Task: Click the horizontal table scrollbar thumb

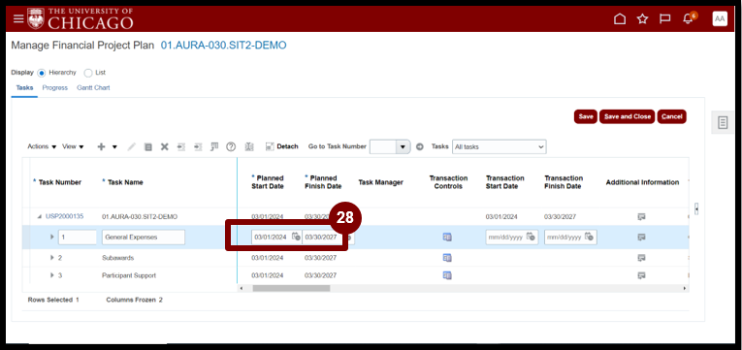Action: tap(291, 288)
